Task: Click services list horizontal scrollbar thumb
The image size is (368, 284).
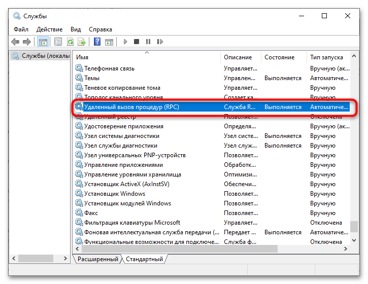Action: click(x=180, y=249)
